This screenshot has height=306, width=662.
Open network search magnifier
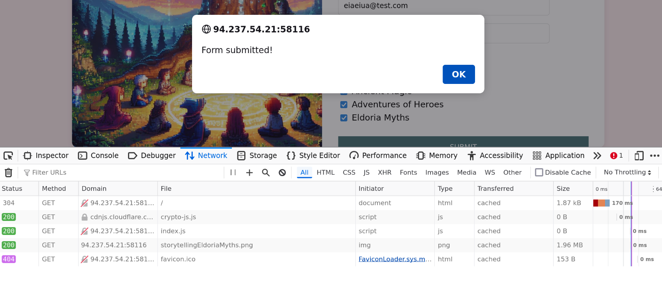pyautogui.click(x=266, y=173)
